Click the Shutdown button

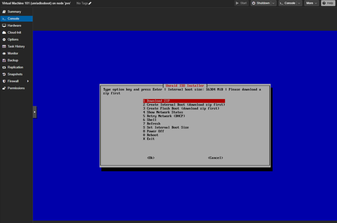(261, 3)
